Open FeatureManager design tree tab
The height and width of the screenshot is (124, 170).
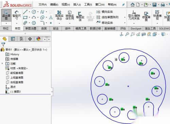coord(4,39)
